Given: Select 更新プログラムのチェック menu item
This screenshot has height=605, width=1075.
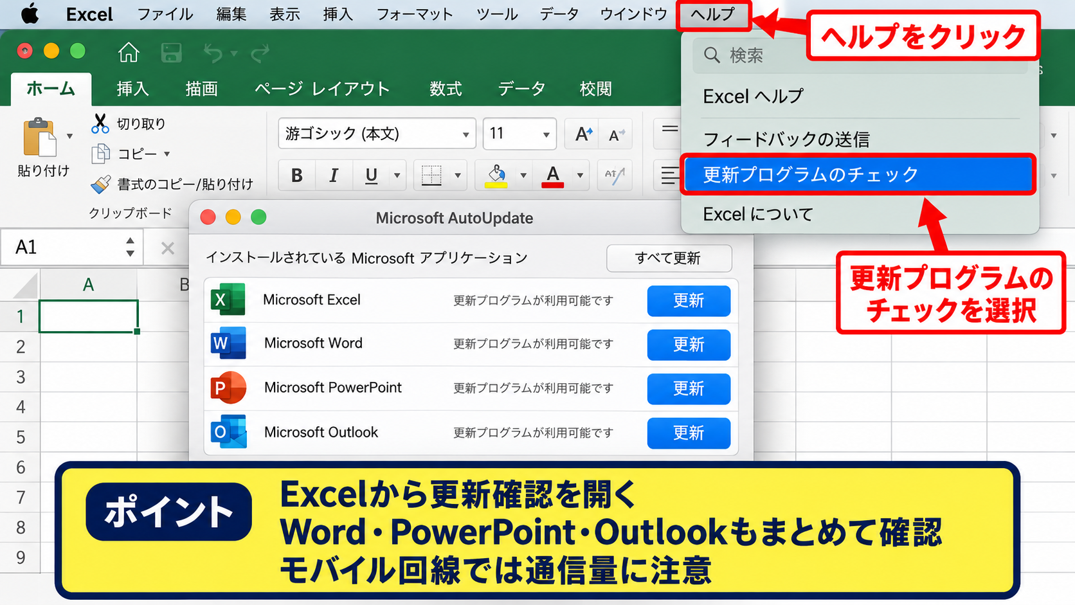Looking at the screenshot, I should [858, 174].
